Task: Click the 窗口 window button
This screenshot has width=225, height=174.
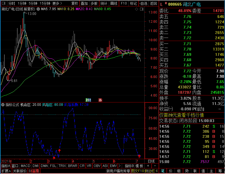Action: point(15,166)
